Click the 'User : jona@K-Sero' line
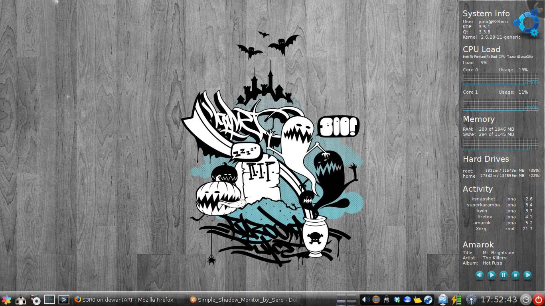Viewport: 545px width, 306px height. [x=485, y=22]
